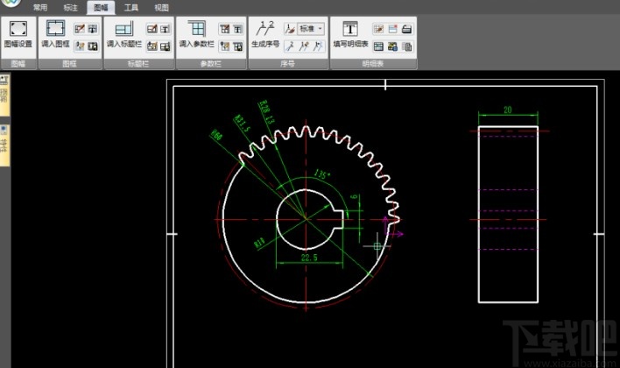Switch to the 常用 ribbon tab
The image size is (620, 368).
pyautogui.click(x=40, y=7)
